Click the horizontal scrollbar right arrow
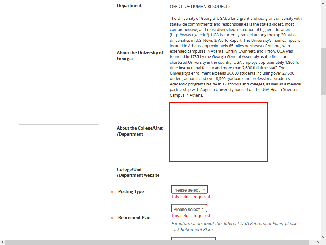This screenshot has height=245, width=326. pos(318,242)
